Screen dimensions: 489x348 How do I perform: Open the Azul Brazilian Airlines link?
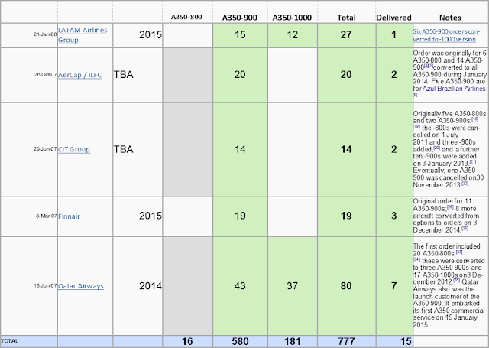[454, 89]
